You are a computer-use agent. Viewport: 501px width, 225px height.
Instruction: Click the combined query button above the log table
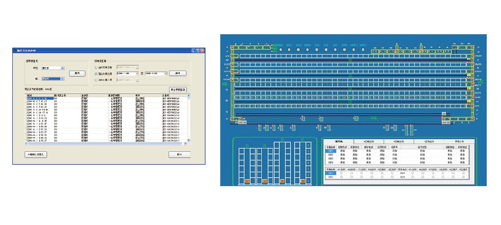[178, 89]
